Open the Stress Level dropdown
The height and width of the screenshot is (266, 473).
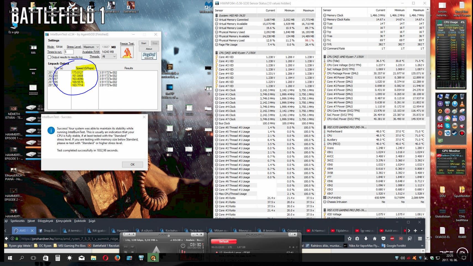pos(91,47)
